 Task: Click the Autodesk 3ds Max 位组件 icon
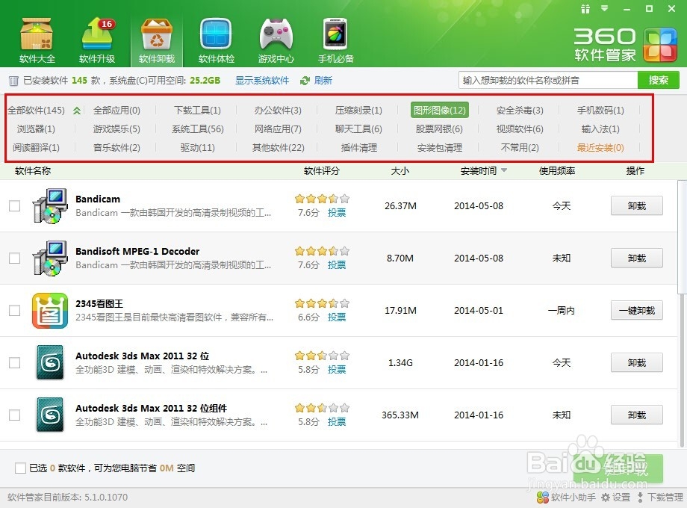(x=50, y=415)
